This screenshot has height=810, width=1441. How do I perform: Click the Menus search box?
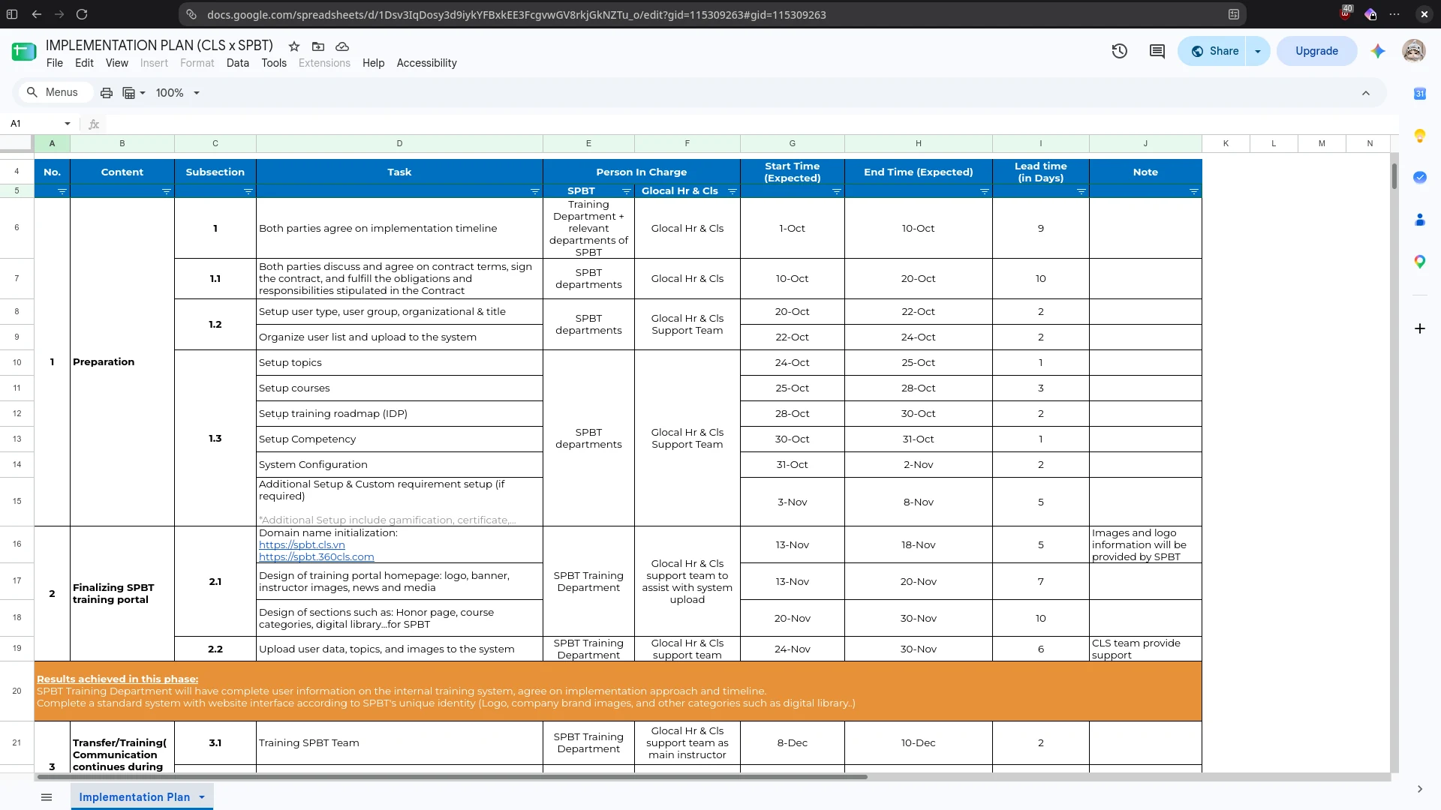point(54,92)
